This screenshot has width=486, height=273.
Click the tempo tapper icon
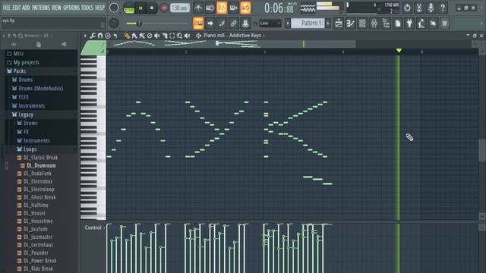pos(421,24)
